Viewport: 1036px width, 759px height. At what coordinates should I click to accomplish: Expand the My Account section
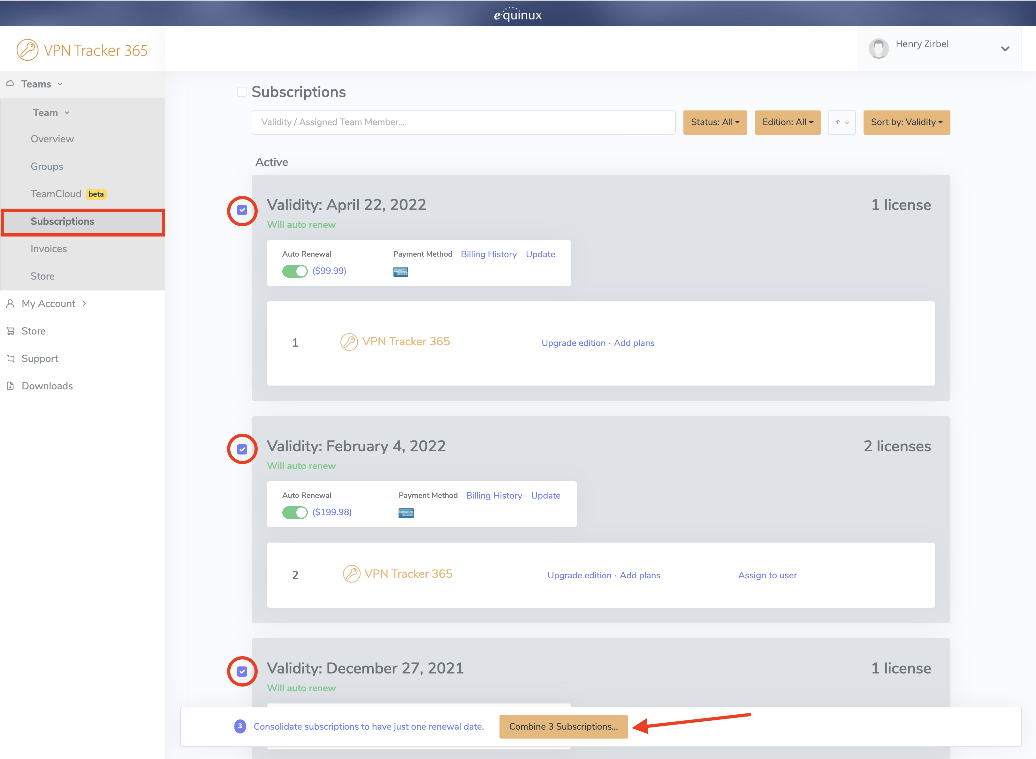click(x=54, y=304)
